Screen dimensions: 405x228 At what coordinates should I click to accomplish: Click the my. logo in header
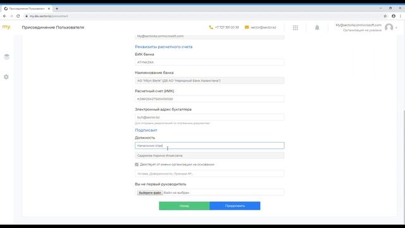[6, 27]
